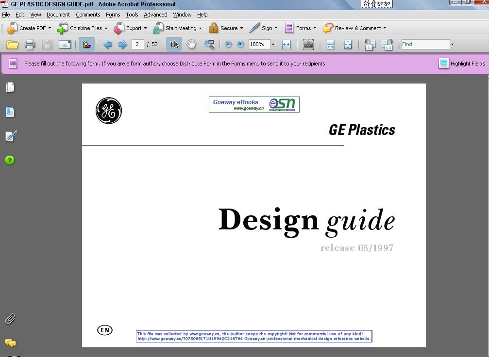Screen dimensions: 489x357
Task: Click the Chinese input method indicator
Action: (376, 4)
